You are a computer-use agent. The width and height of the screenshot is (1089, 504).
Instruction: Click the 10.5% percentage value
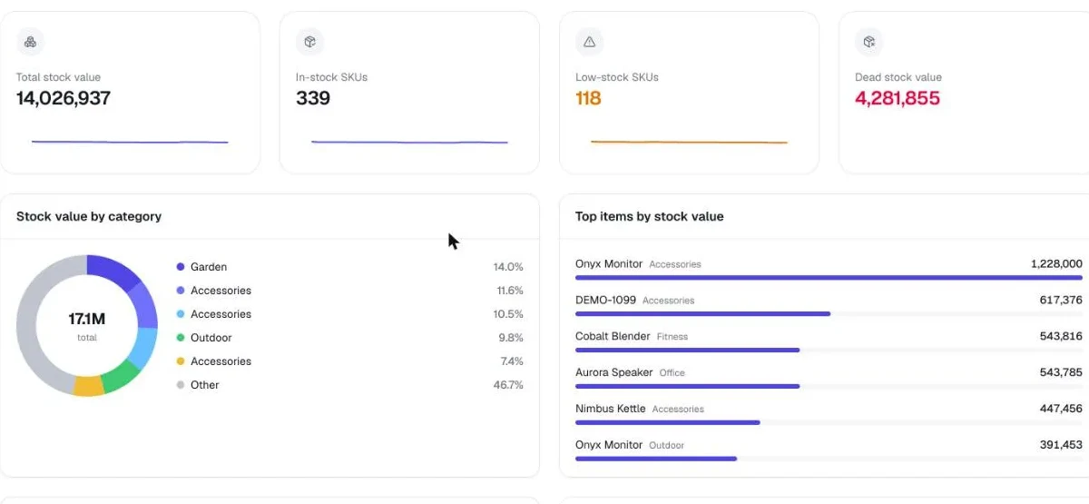pyautogui.click(x=508, y=314)
